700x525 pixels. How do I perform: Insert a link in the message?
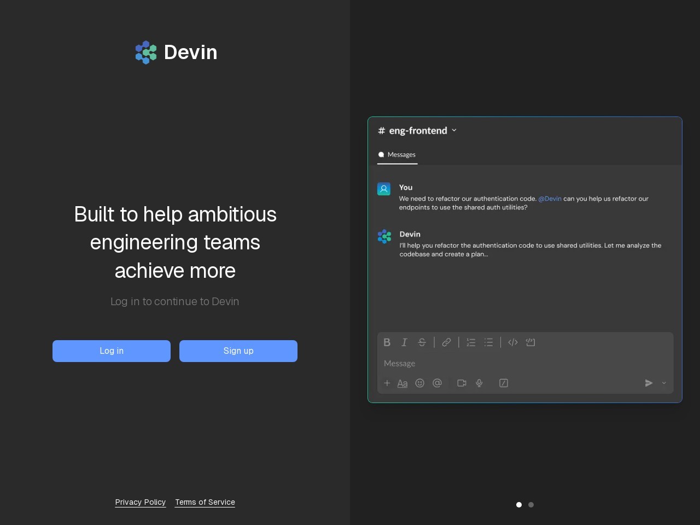pos(446,342)
